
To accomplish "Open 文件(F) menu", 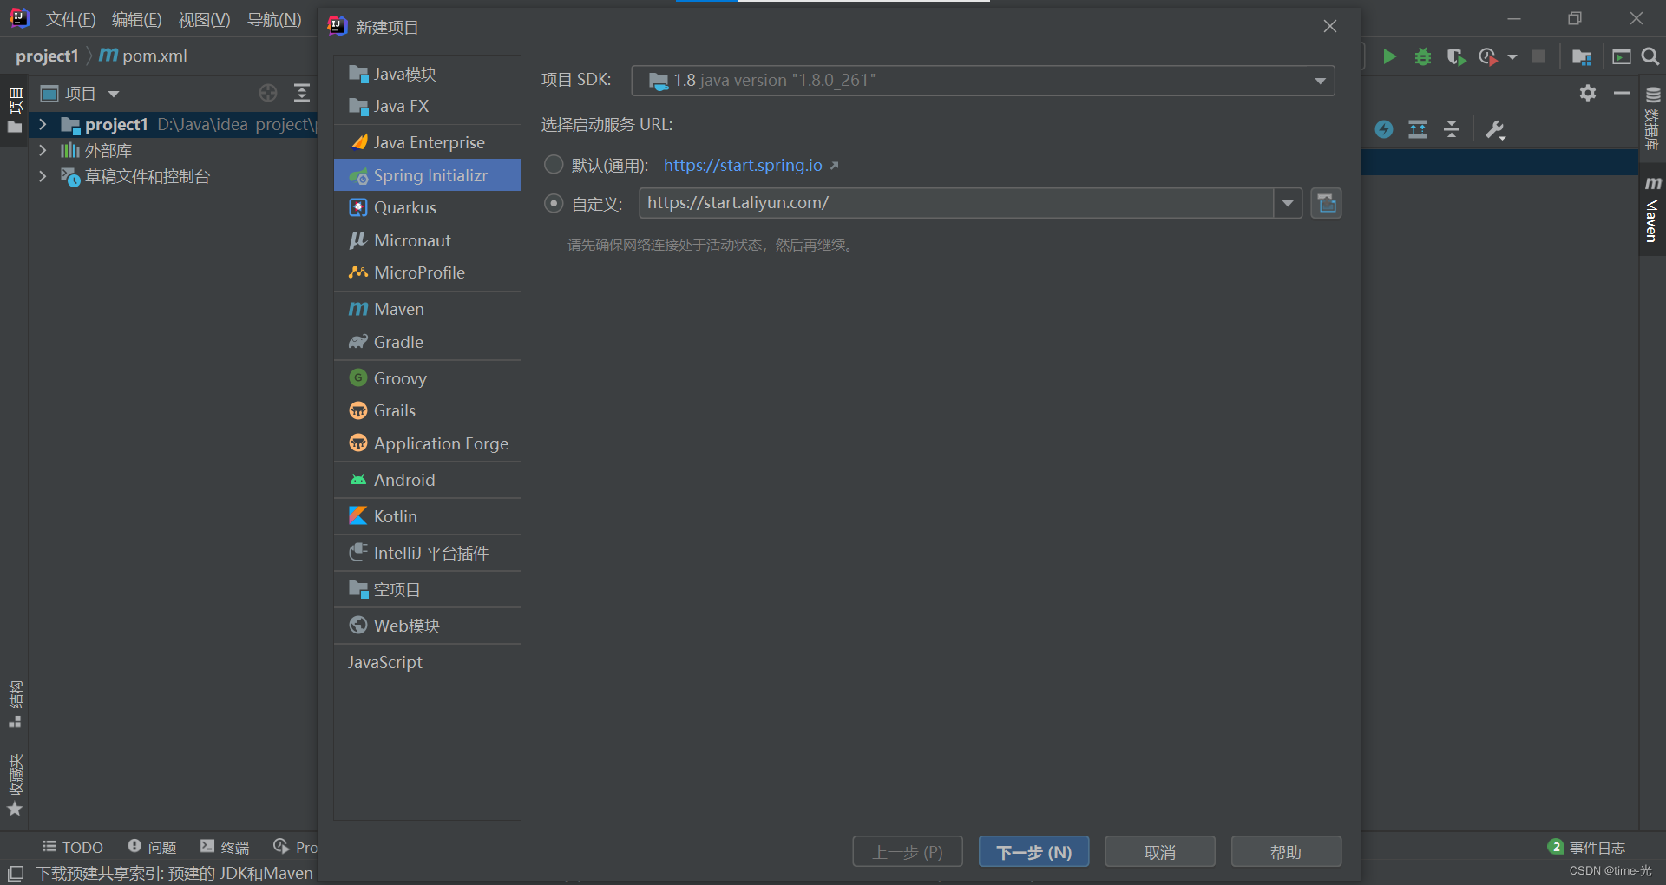I will 70,19.
